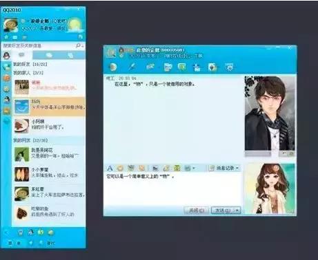The height and width of the screenshot is (260, 318).
Task: Select the contact with pink-colored name
Action: [48, 87]
